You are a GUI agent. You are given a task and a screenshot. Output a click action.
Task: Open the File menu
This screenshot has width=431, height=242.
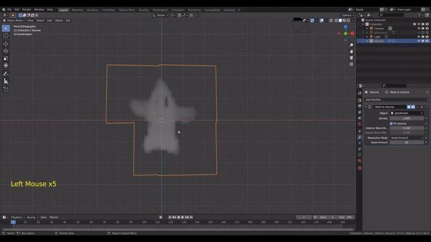[9, 9]
